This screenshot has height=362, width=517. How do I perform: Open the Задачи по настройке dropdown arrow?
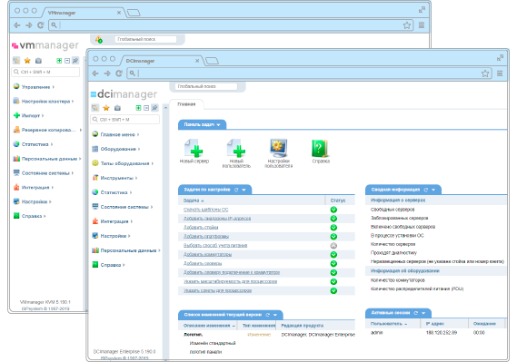[244, 190]
